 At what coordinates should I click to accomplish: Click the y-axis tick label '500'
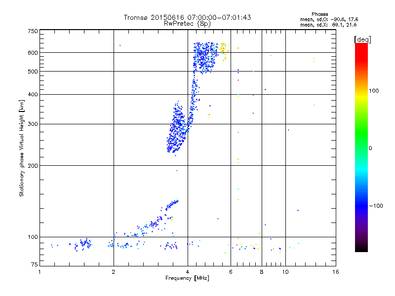click(33, 72)
